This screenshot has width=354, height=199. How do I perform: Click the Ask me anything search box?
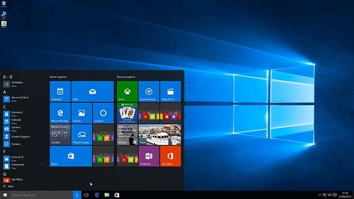[41, 195]
